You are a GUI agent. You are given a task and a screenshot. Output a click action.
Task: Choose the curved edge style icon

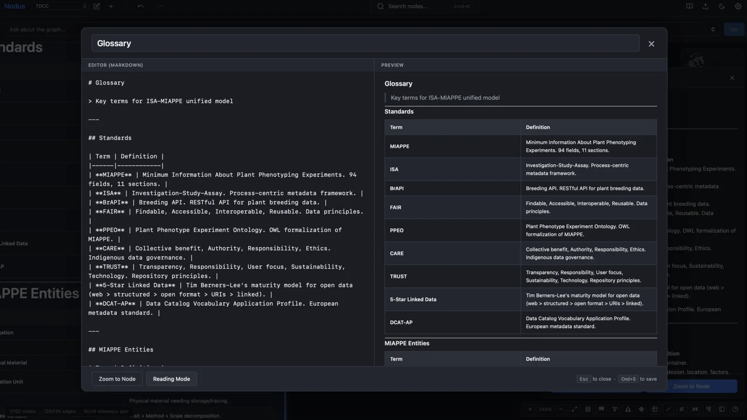[x=668, y=409]
